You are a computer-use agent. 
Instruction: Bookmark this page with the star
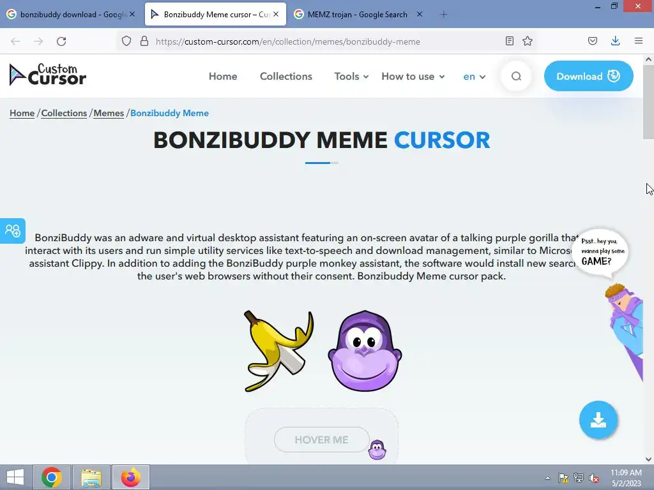[x=528, y=41]
